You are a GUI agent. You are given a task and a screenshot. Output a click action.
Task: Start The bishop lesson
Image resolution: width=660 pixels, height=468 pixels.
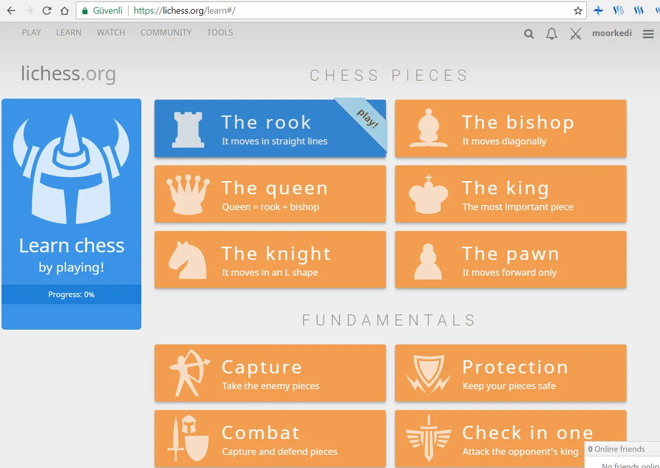[510, 128]
